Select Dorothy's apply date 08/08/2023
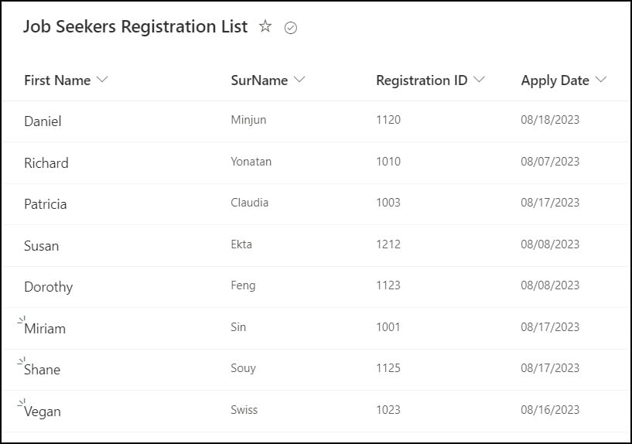The height and width of the screenshot is (444, 632). 550,285
